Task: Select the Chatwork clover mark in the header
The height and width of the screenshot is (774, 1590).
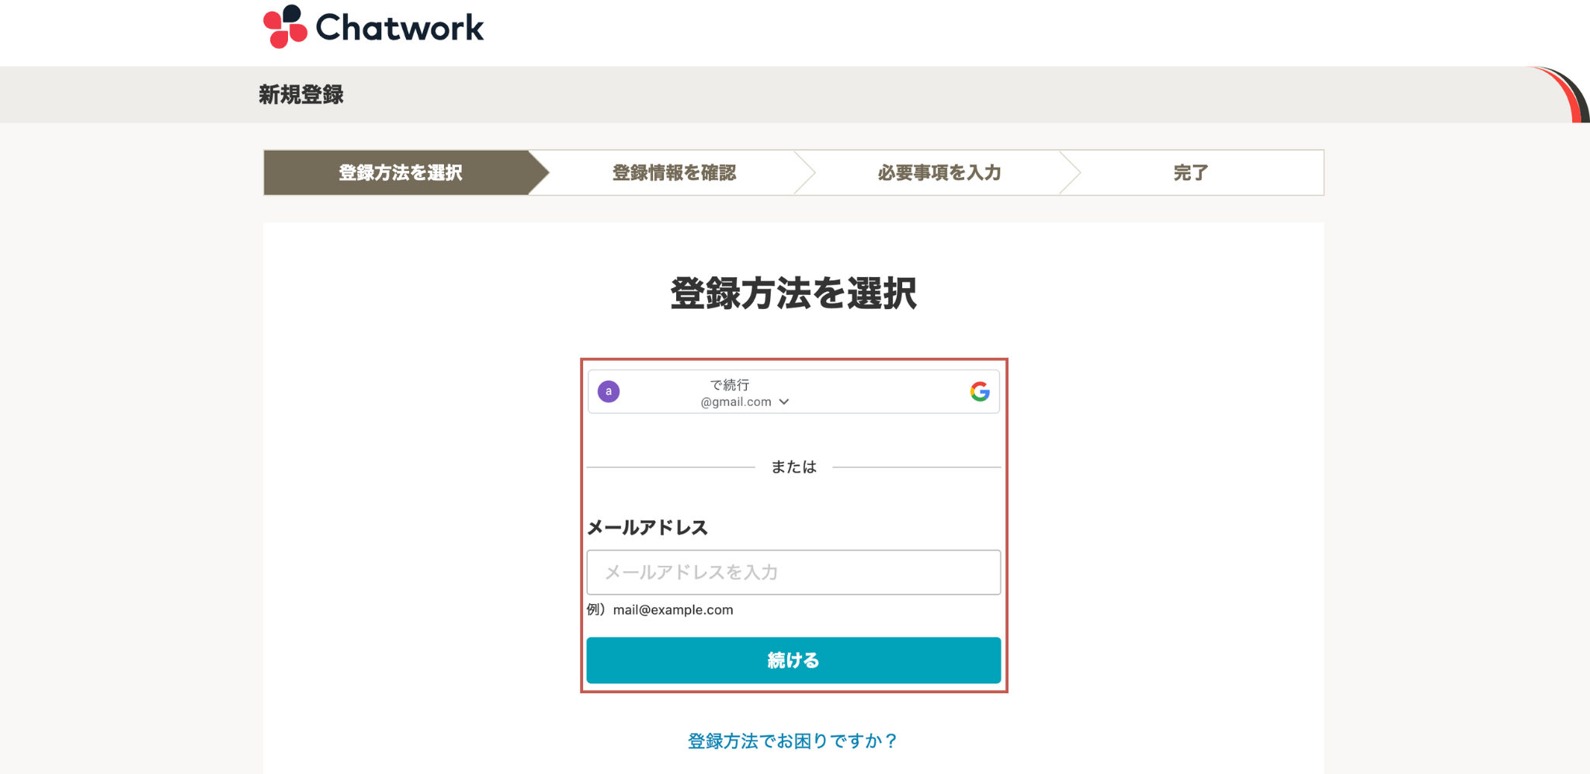Action: (284, 26)
